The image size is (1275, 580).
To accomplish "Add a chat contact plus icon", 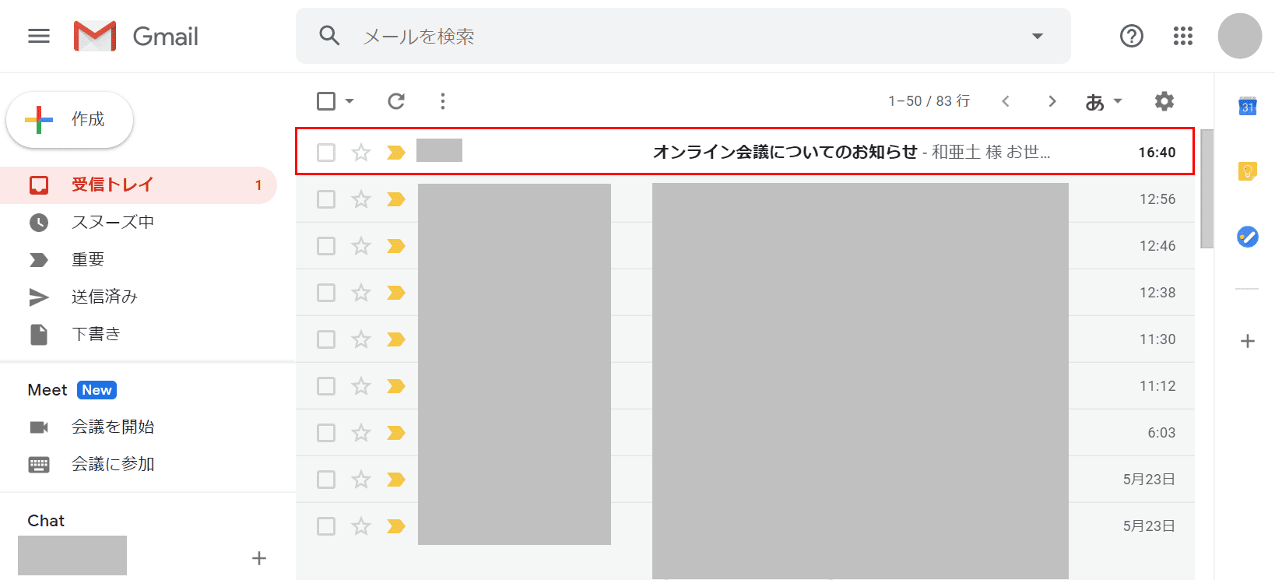I will click(x=259, y=558).
